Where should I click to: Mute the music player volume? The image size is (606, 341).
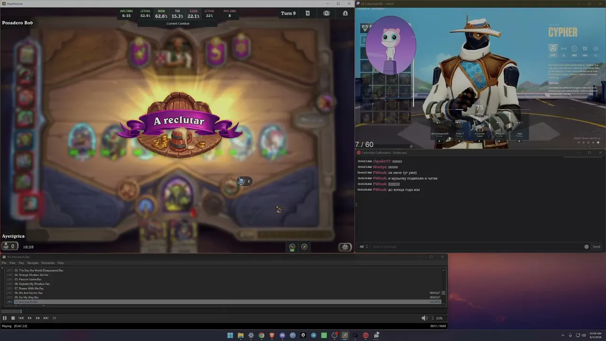pyautogui.click(x=424, y=318)
